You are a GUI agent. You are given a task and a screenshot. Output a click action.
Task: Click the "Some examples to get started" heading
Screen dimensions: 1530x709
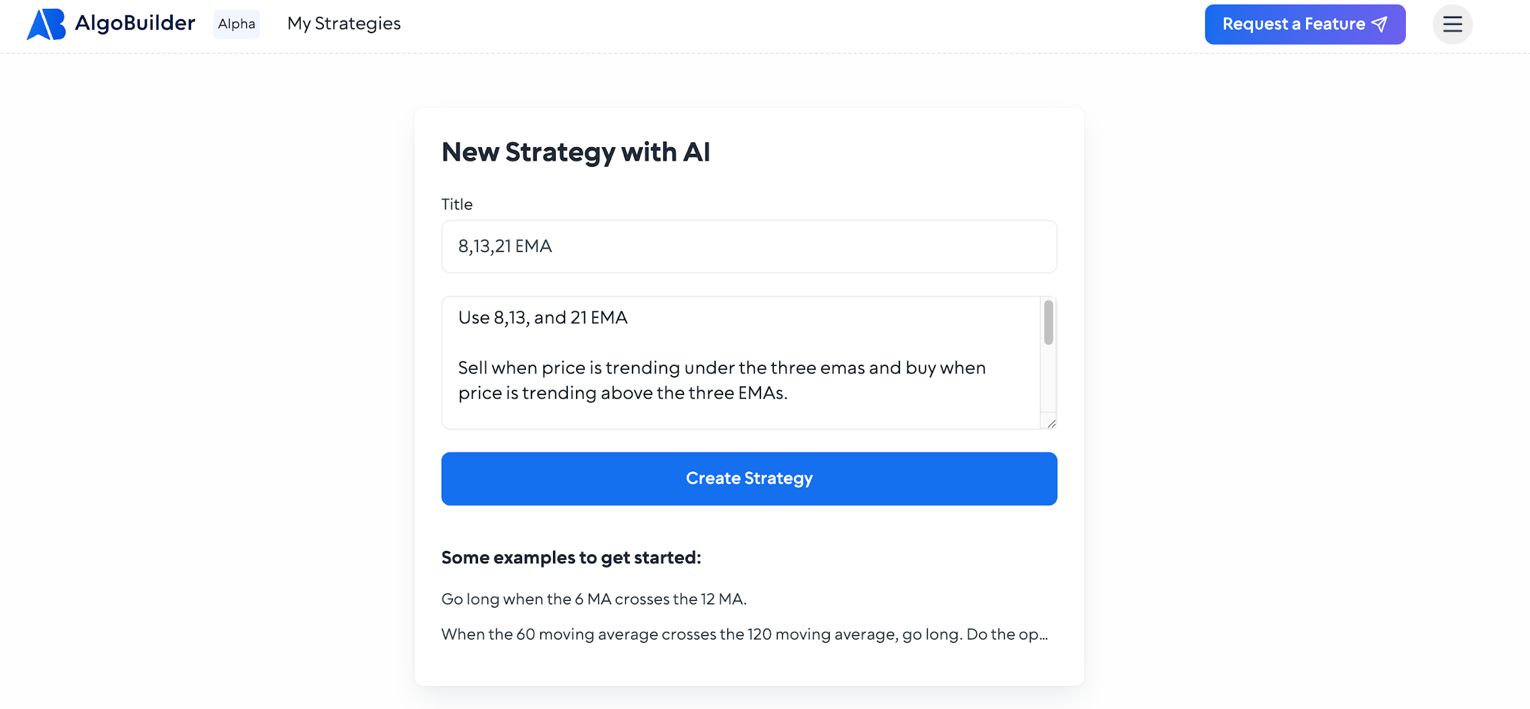pyautogui.click(x=571, y=558)
